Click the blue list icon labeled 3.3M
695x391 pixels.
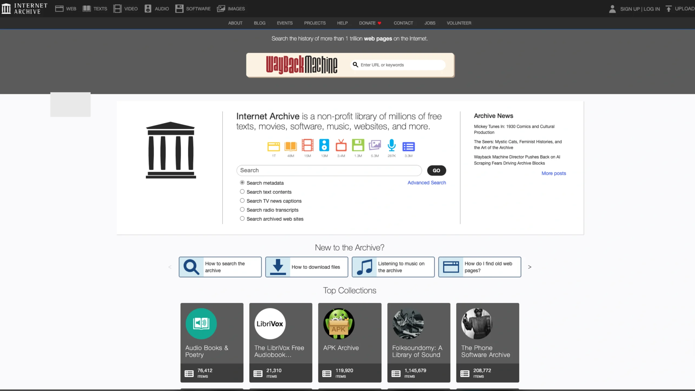(x=409, y=147)
